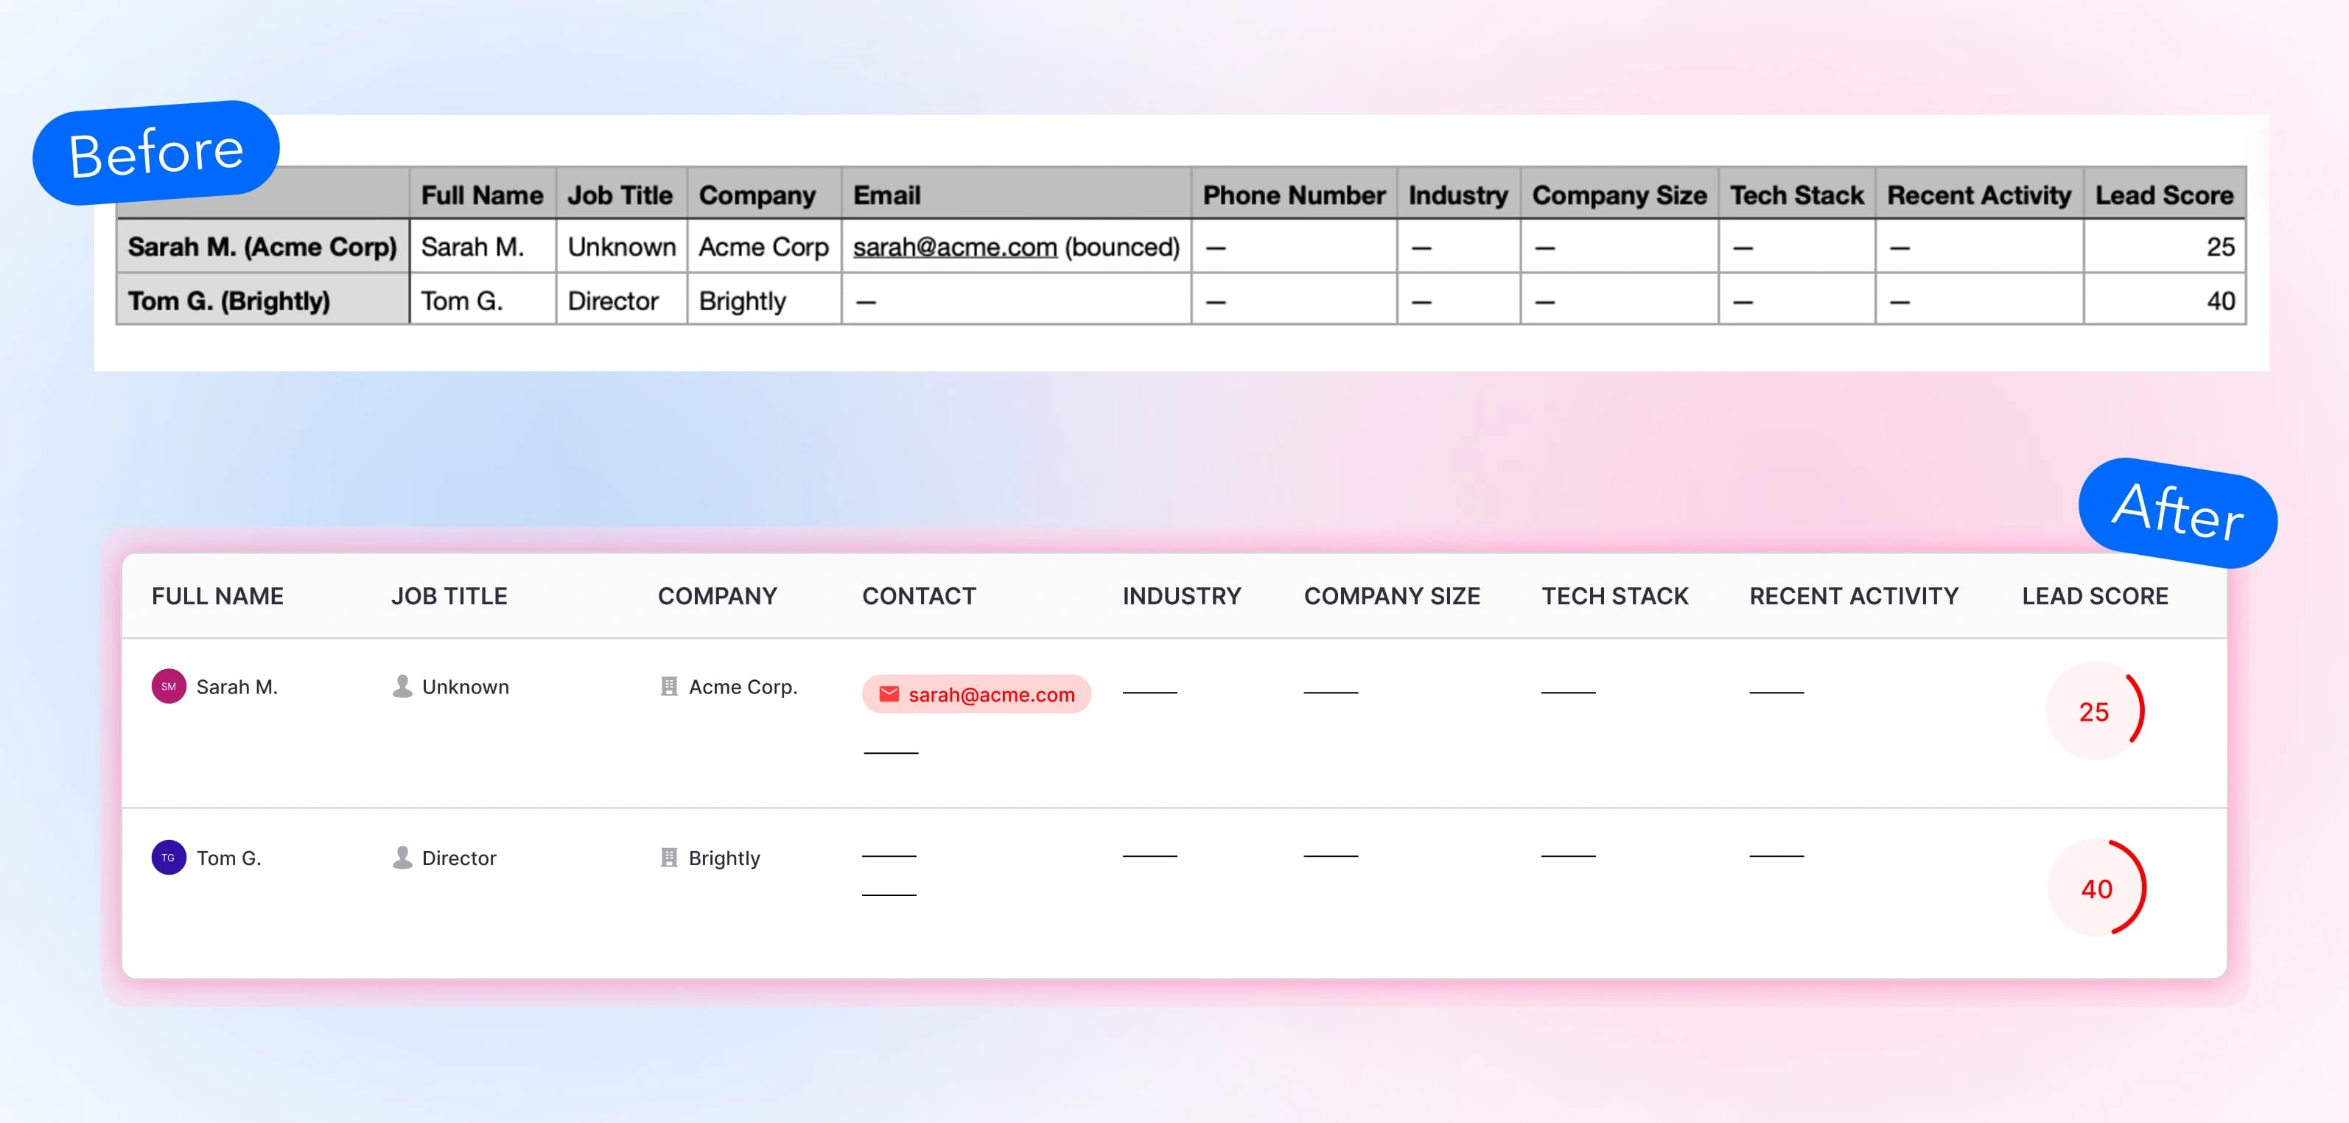Sort by FULL NAME column header
2349x1123 pixels.
(x=217, y=595)
